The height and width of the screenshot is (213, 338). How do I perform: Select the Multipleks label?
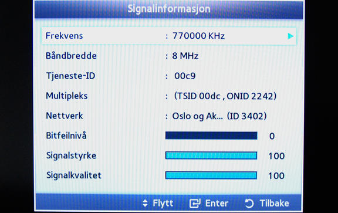coord(67,96)
